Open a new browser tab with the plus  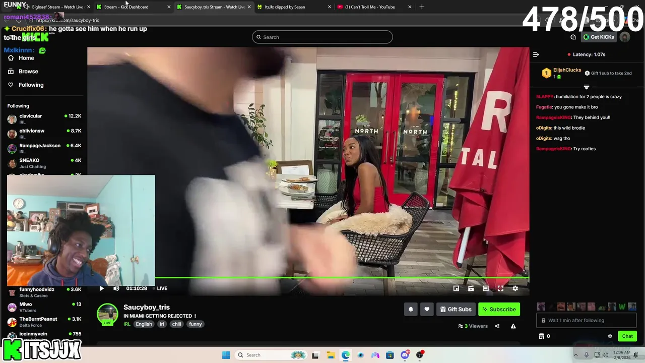coord(422,7)
